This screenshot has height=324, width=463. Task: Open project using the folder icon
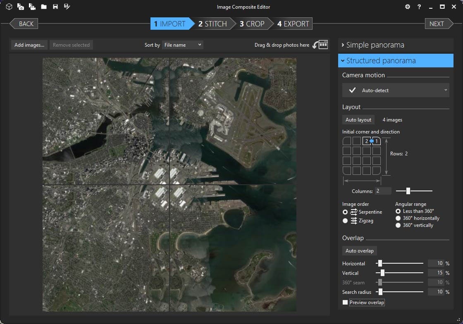point(44,7)
